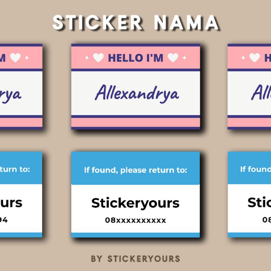
Task: Click the sparkle star at center sticker's right edge
Action: [184, 58]
